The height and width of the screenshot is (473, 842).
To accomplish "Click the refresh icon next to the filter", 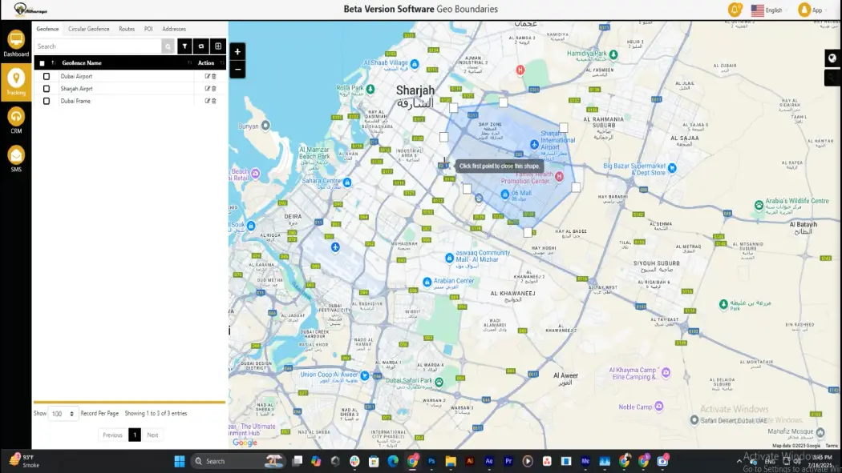I will tap(201, 46).
